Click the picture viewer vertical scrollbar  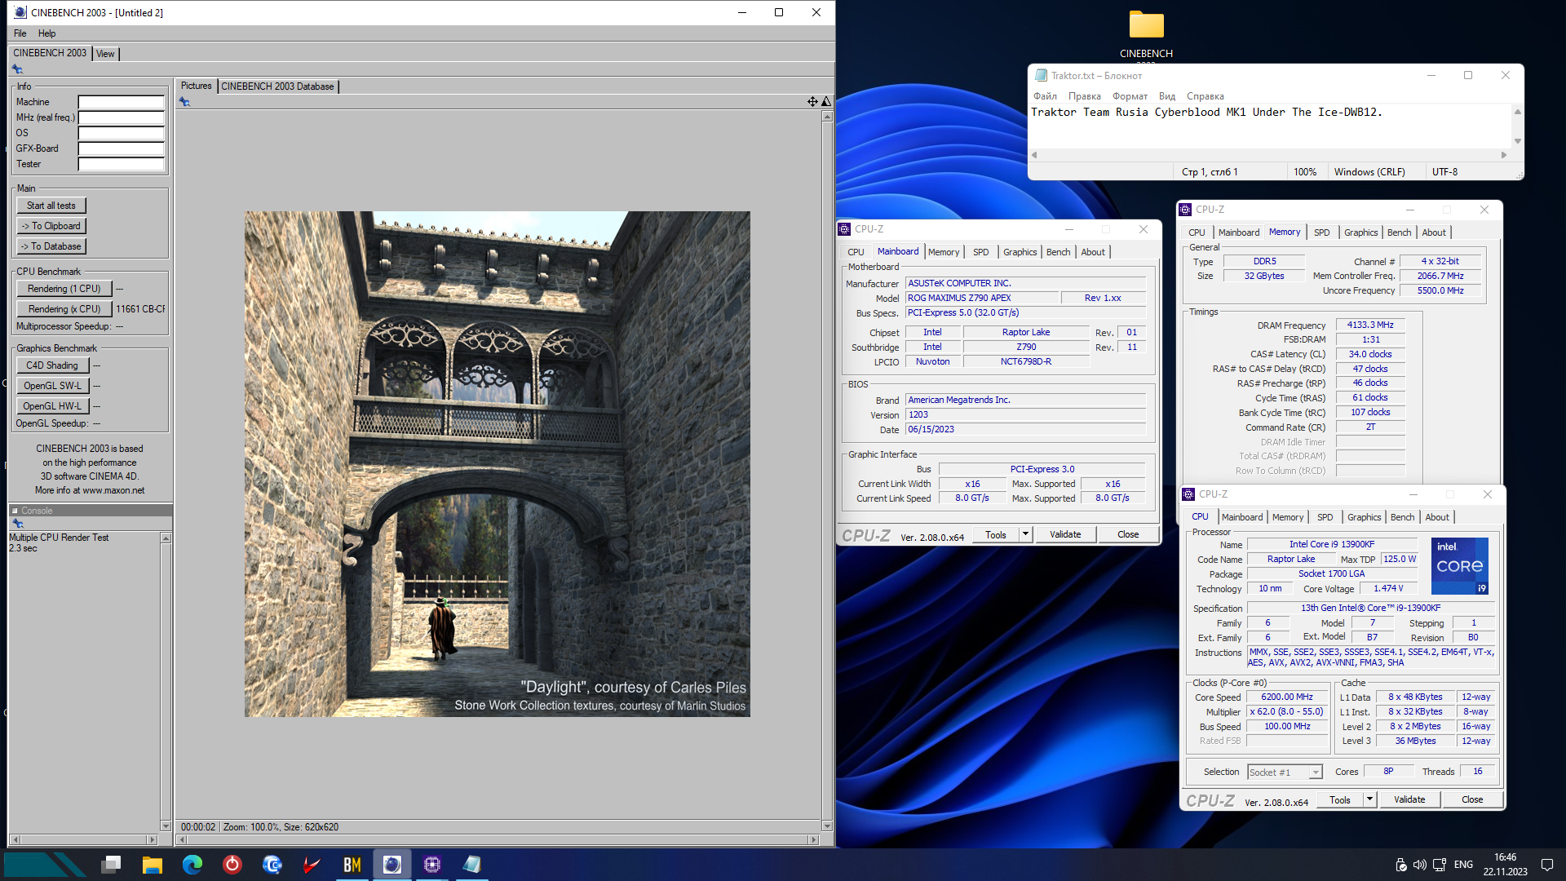(x=827, y=471)
